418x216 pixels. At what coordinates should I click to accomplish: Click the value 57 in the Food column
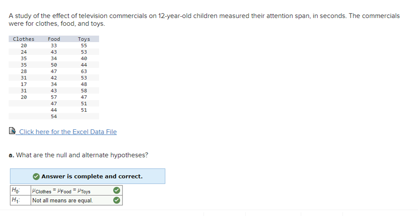[x=54, y=97]
